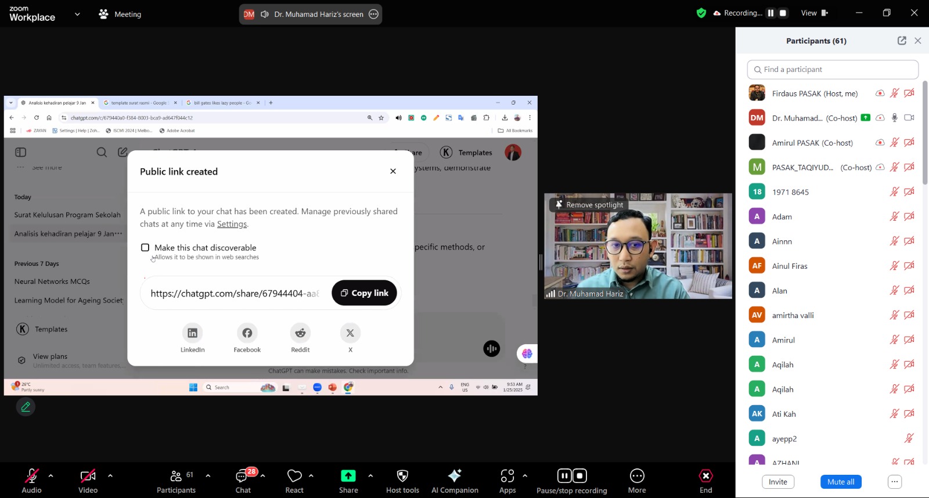Toggle shared screen audio speaker icon
Screen dimensions: 929x498
[265, 14]
